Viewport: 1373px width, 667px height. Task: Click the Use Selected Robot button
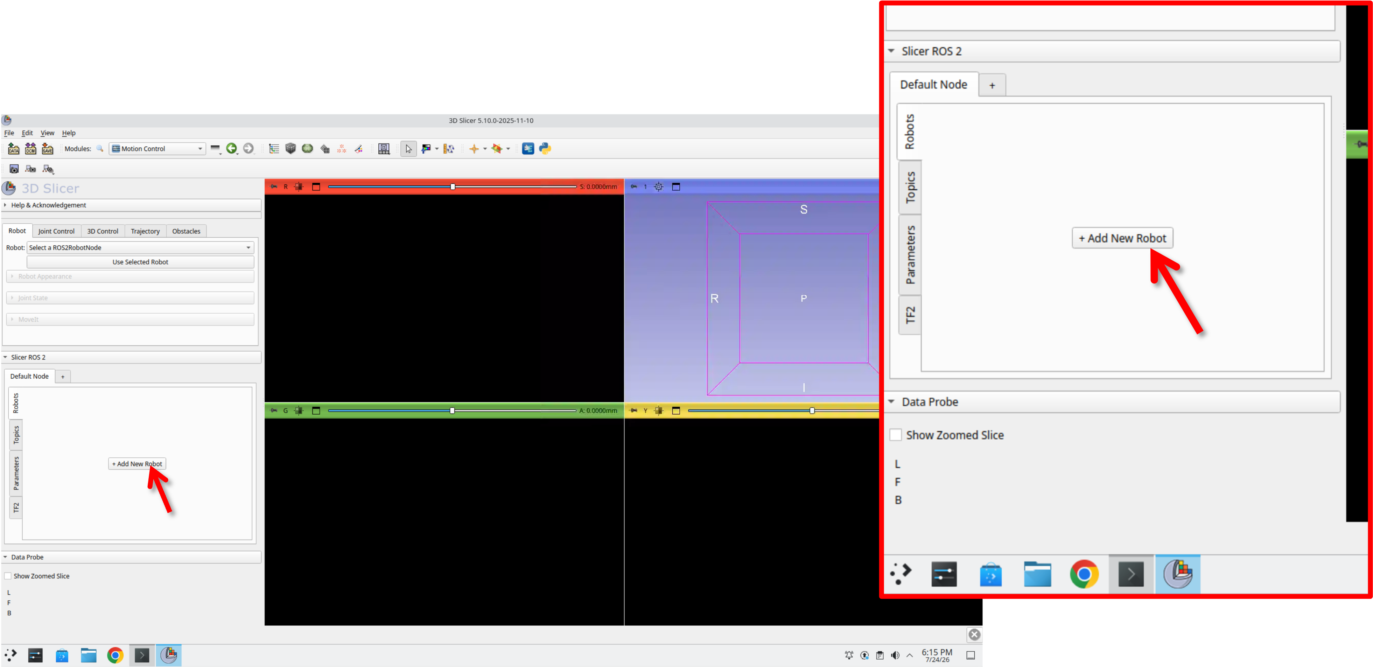click(140, 261)
